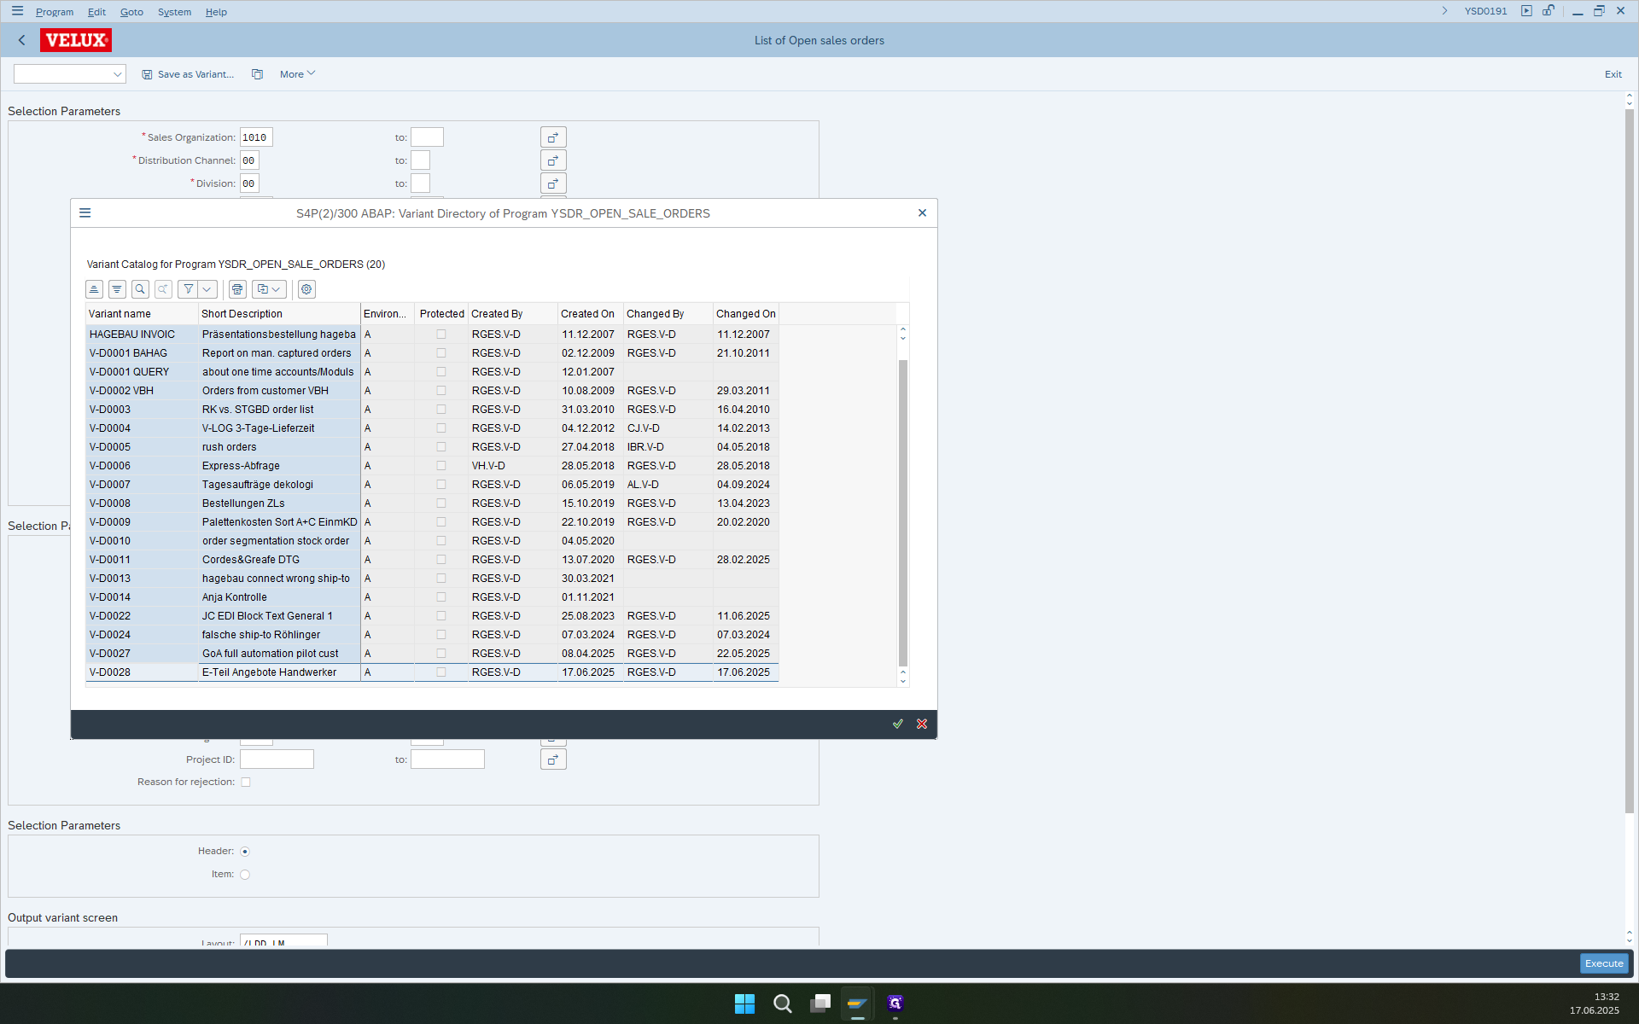
Task: Select the V-D0022 variant name cell
Action: point(142,616)
